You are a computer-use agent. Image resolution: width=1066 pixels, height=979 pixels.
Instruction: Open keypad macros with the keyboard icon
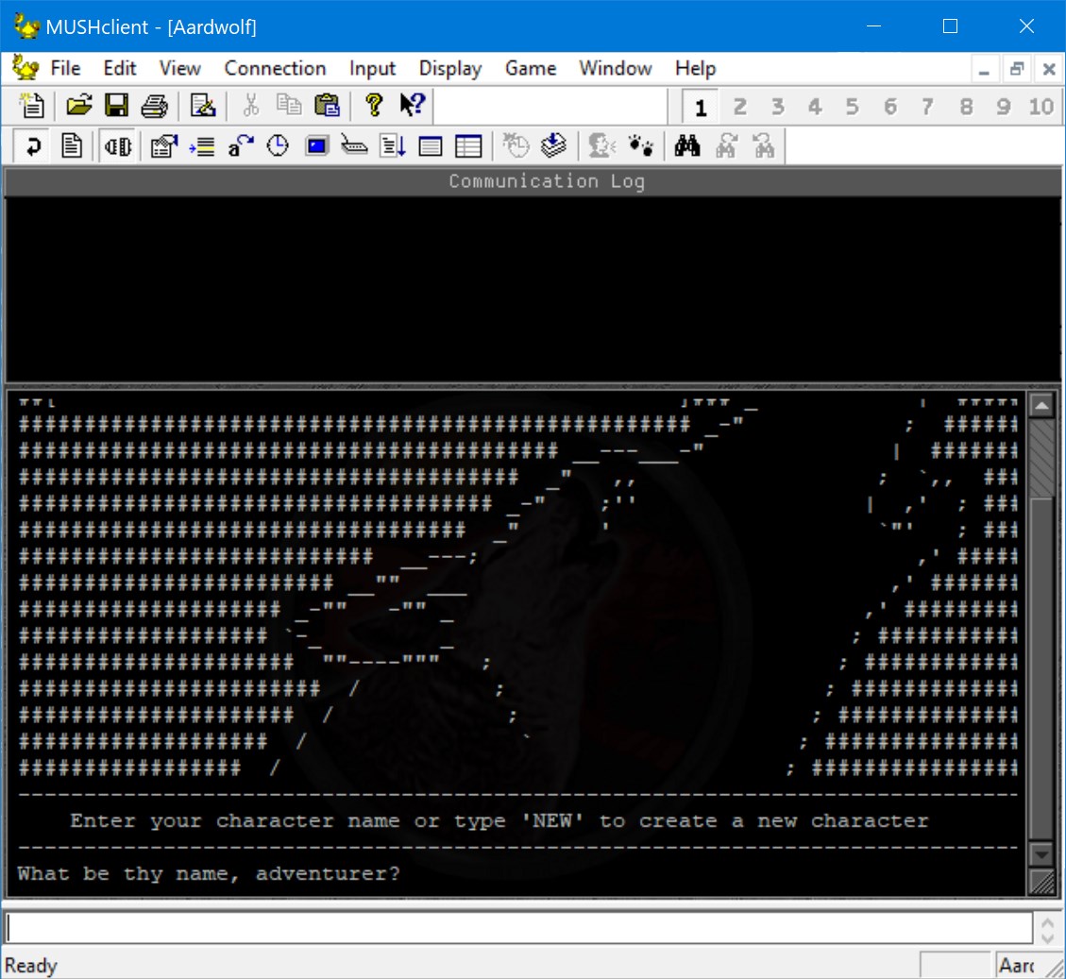click(x=354, y=145)
